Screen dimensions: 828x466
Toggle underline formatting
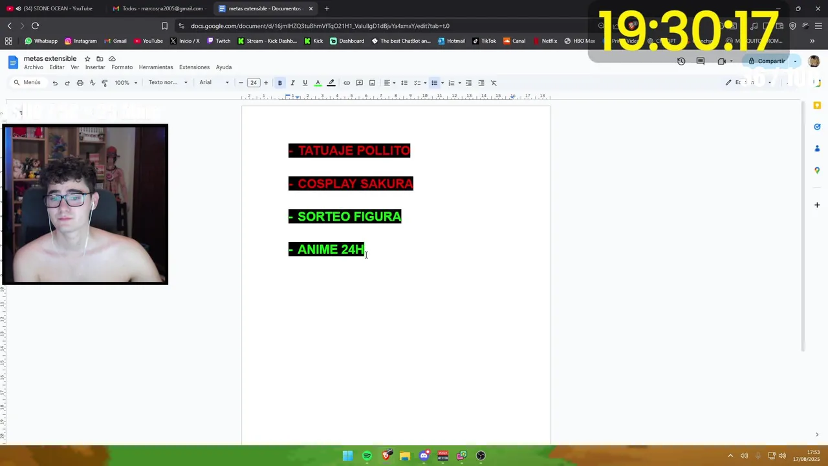(x=305, y=83)
